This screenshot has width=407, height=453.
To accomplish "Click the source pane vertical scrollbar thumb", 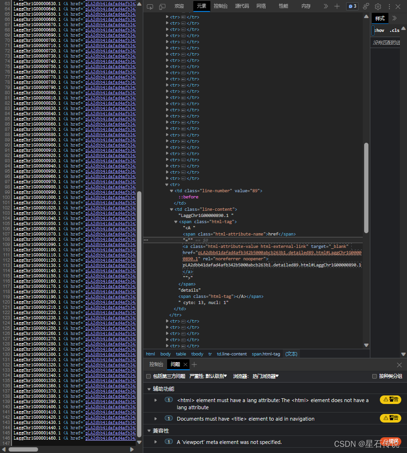I will pyautogui.click(x=139, y=314).
